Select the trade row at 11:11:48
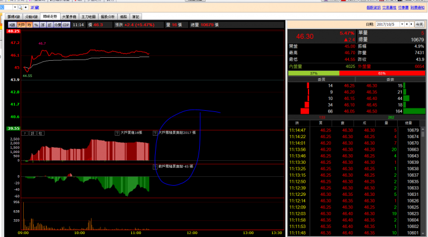 [354, 233]
